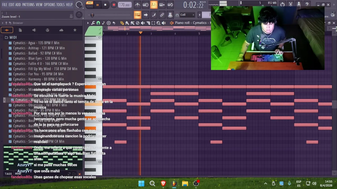Select the Zoom magnifier tool

tap(158, 23)
